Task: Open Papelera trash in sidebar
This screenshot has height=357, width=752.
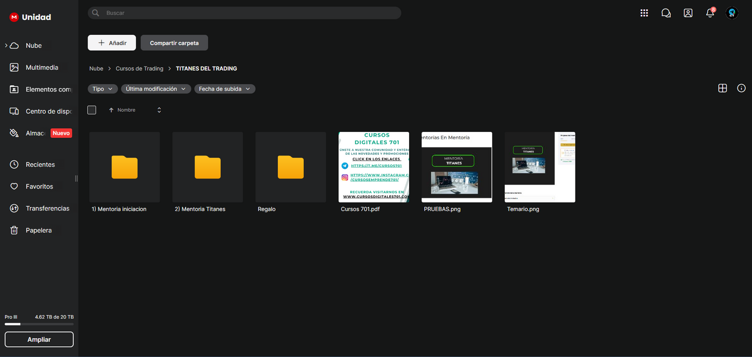Action: 39,230
